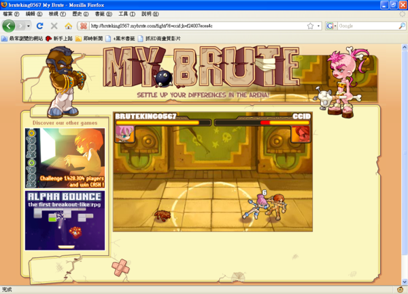
Task: Open the Alpha Bounce game advertisement
Action: (x=65, y=220)
